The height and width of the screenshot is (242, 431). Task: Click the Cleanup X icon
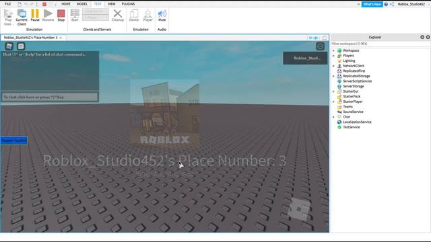coord(118,15)
